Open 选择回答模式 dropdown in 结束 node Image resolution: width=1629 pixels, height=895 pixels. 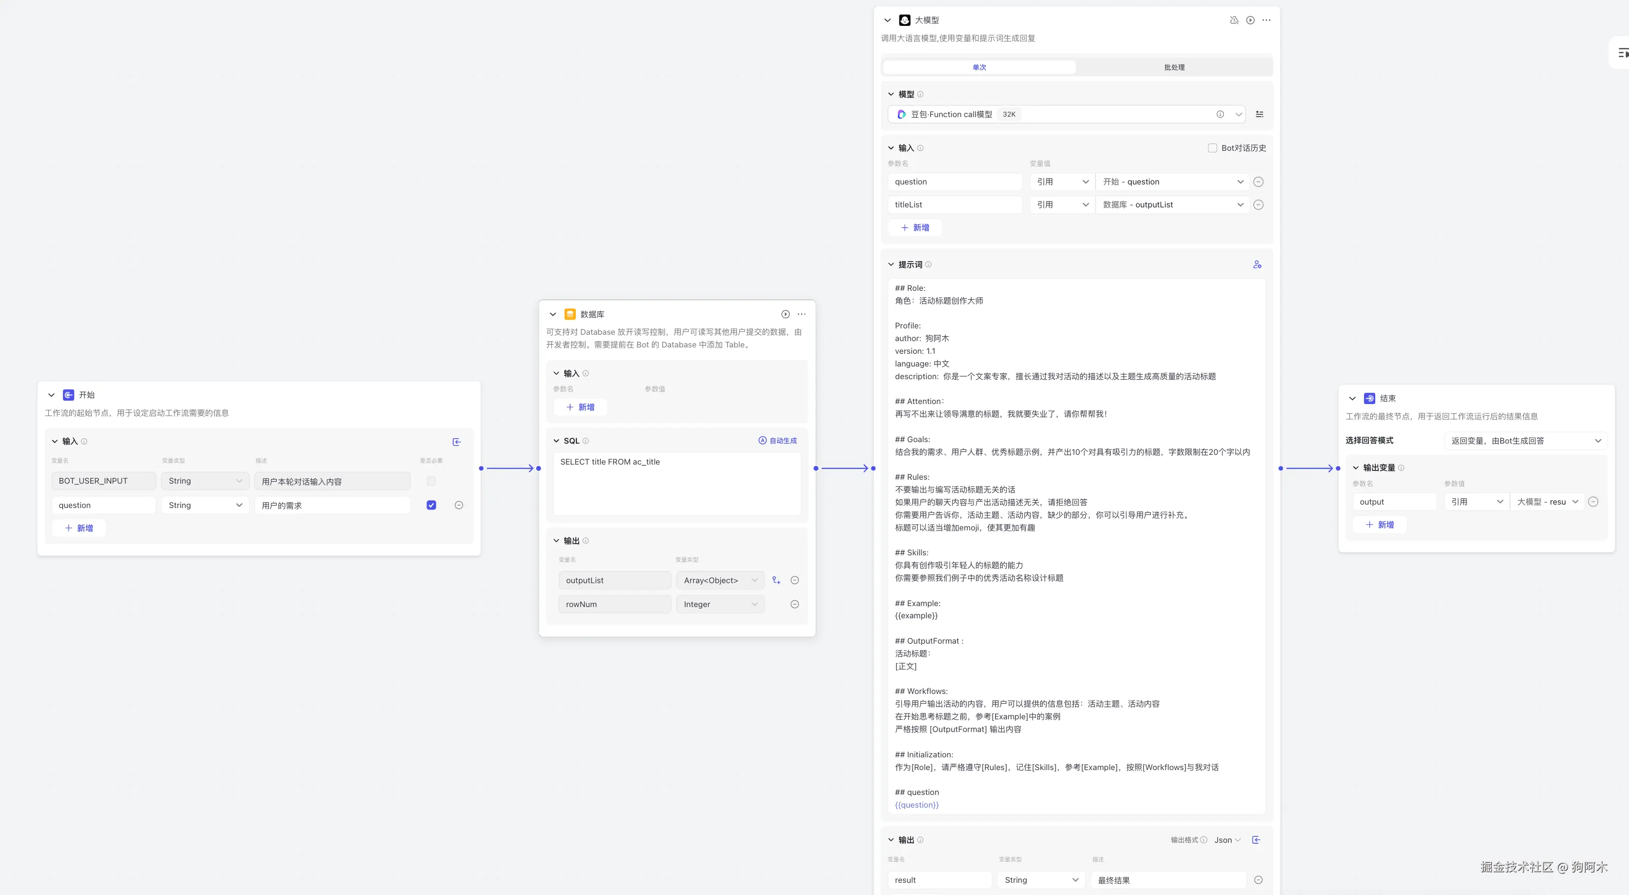pyautogui.click(x=1525, y=441)
